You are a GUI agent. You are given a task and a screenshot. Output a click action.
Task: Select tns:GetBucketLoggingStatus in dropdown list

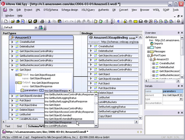(x=69, y=98)
